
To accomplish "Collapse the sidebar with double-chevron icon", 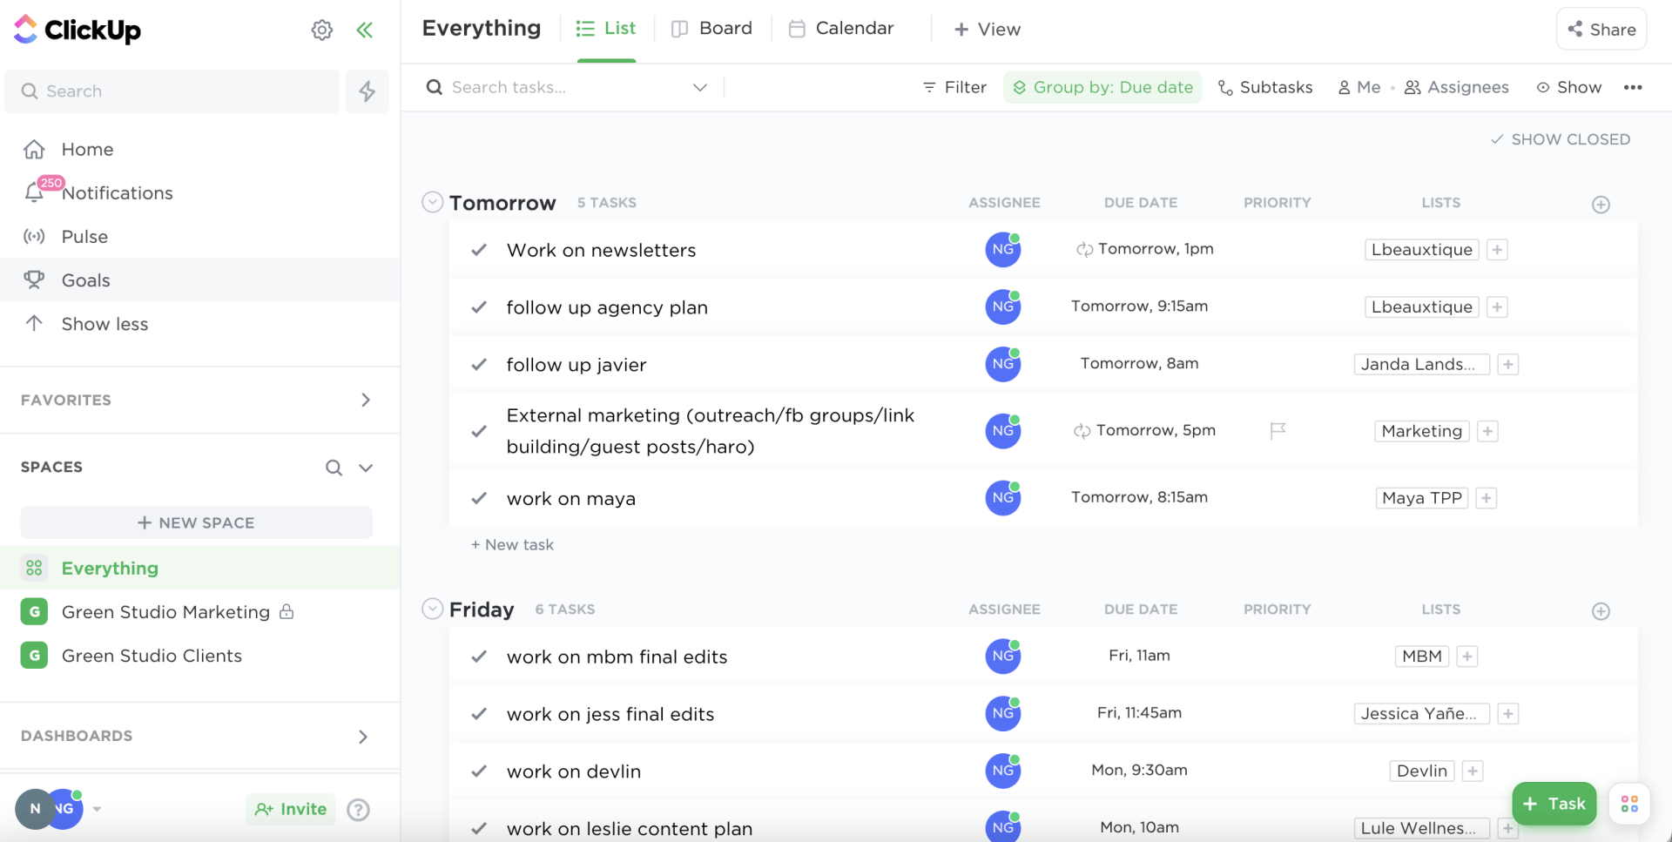I will (365, 29).
